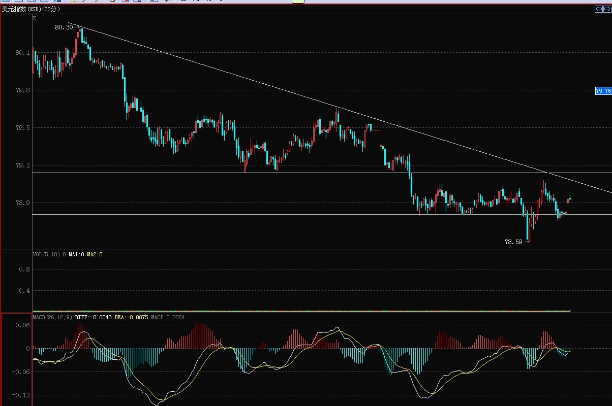The height and width of the screenshot is (406, 612).
Task: Select the upper horizontal line near 79.2
Action: (322, 173)
